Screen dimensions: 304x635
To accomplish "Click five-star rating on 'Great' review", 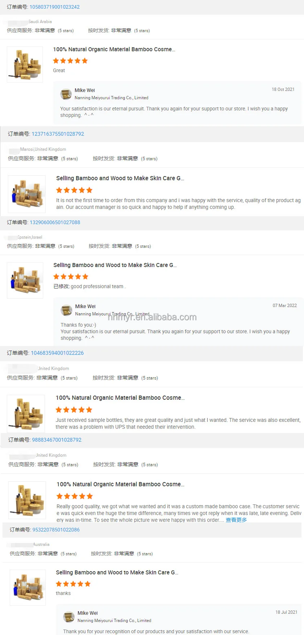I will [x=70, y=61].
